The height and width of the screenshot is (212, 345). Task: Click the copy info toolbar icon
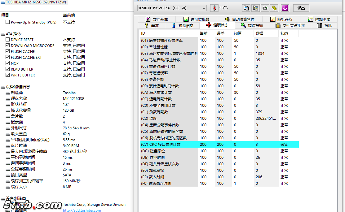click(246, 8)
